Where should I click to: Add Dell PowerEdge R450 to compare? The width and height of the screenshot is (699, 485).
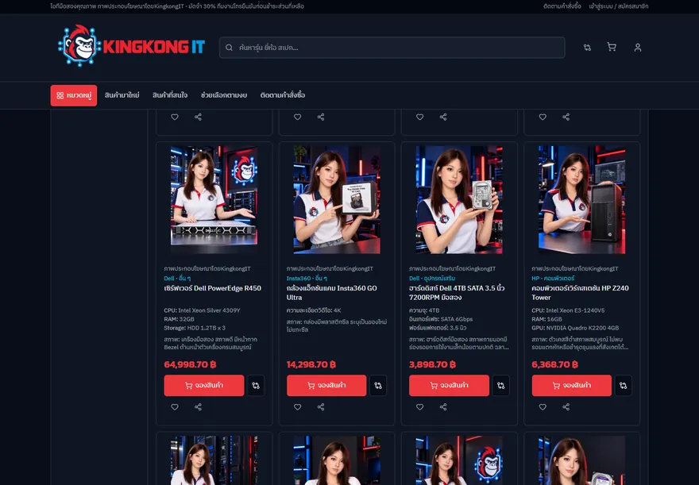[256, 385]
